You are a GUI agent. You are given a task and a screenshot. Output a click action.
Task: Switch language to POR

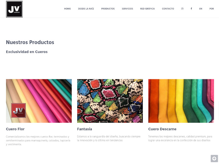[212, 9]
